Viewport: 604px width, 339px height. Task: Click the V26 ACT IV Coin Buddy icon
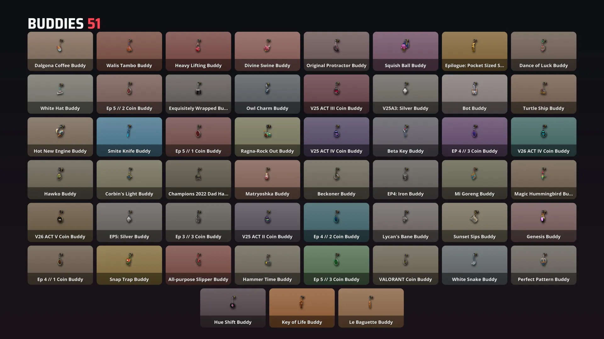click(x=544, y=131)
